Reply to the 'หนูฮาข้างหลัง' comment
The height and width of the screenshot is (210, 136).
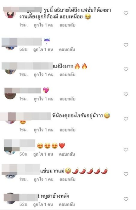67,204
